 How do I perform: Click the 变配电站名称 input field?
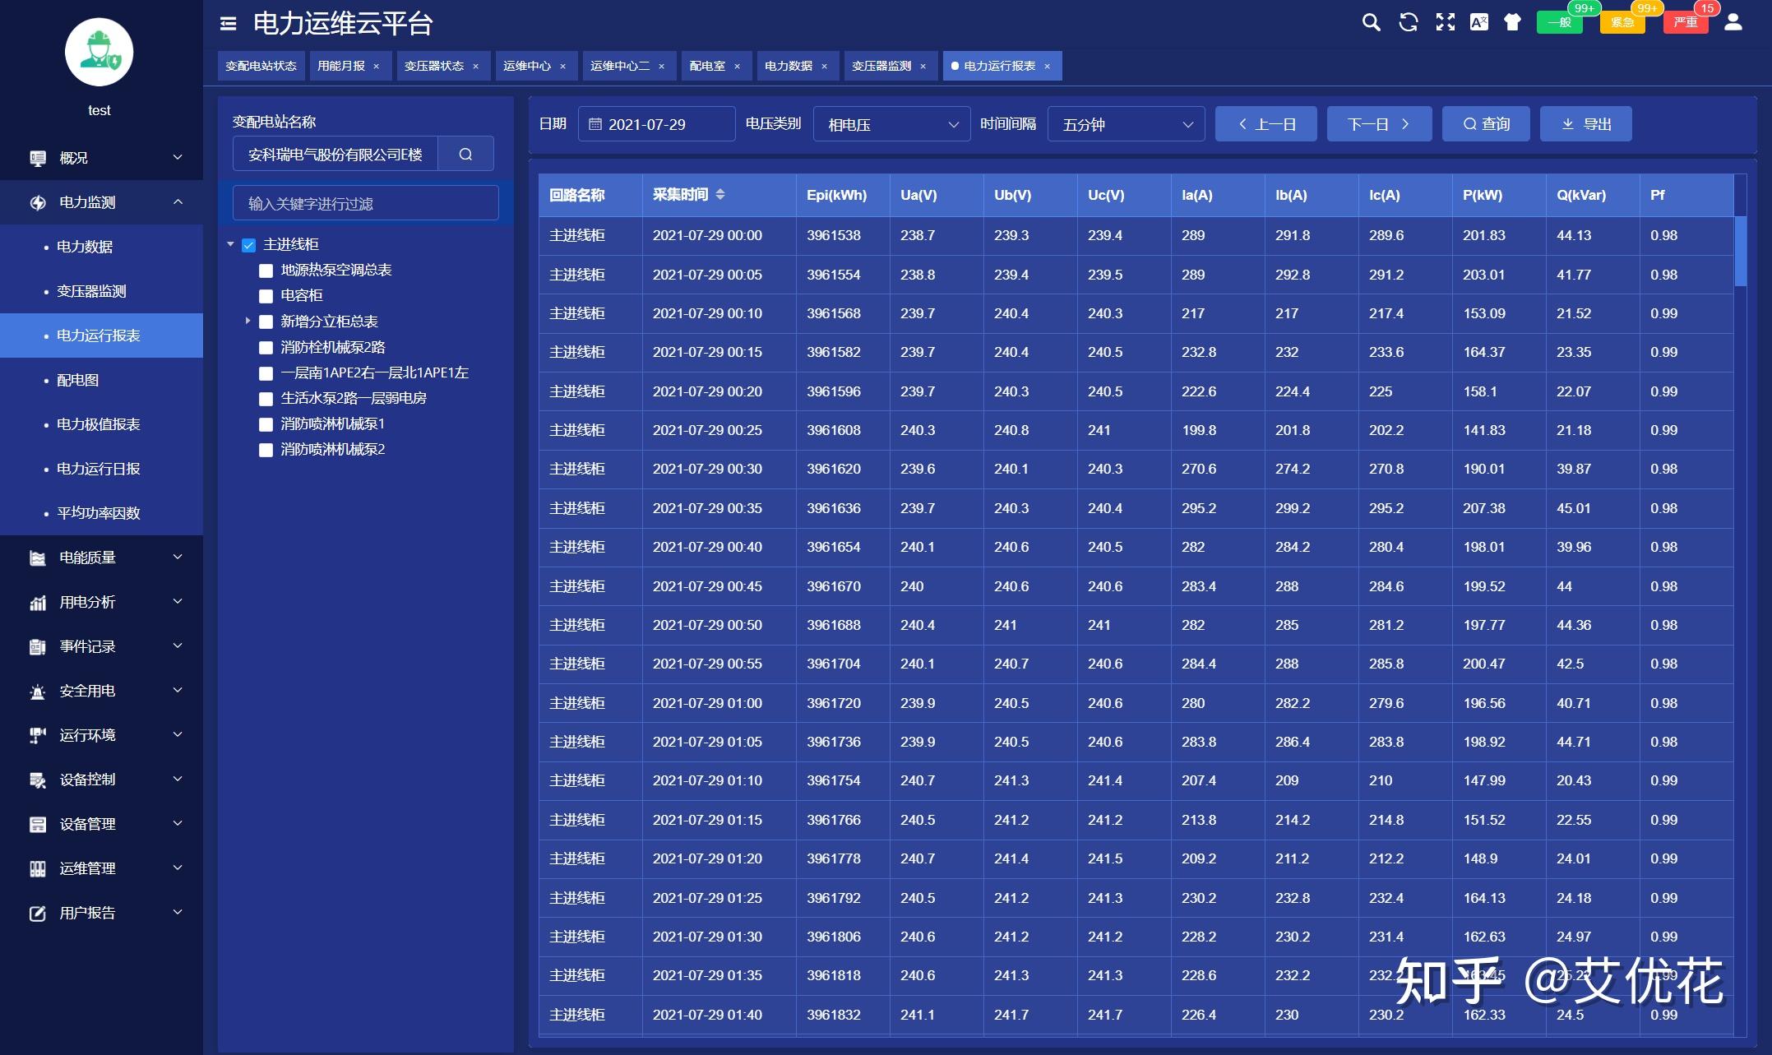pyautogui.click(x=335, y=154)
